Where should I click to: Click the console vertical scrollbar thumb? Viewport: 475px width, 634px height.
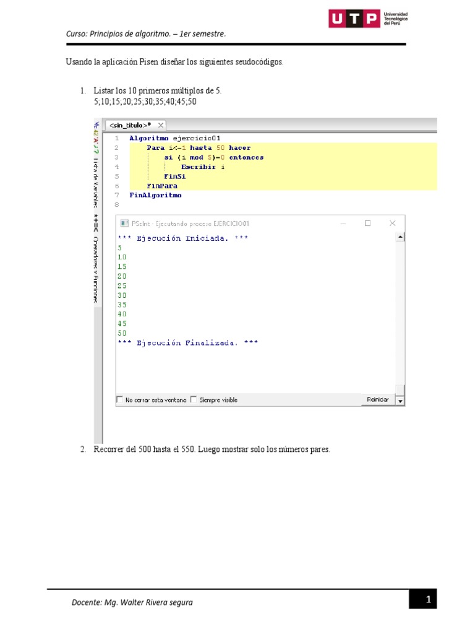pyautogui.click(x=400, y=390)
